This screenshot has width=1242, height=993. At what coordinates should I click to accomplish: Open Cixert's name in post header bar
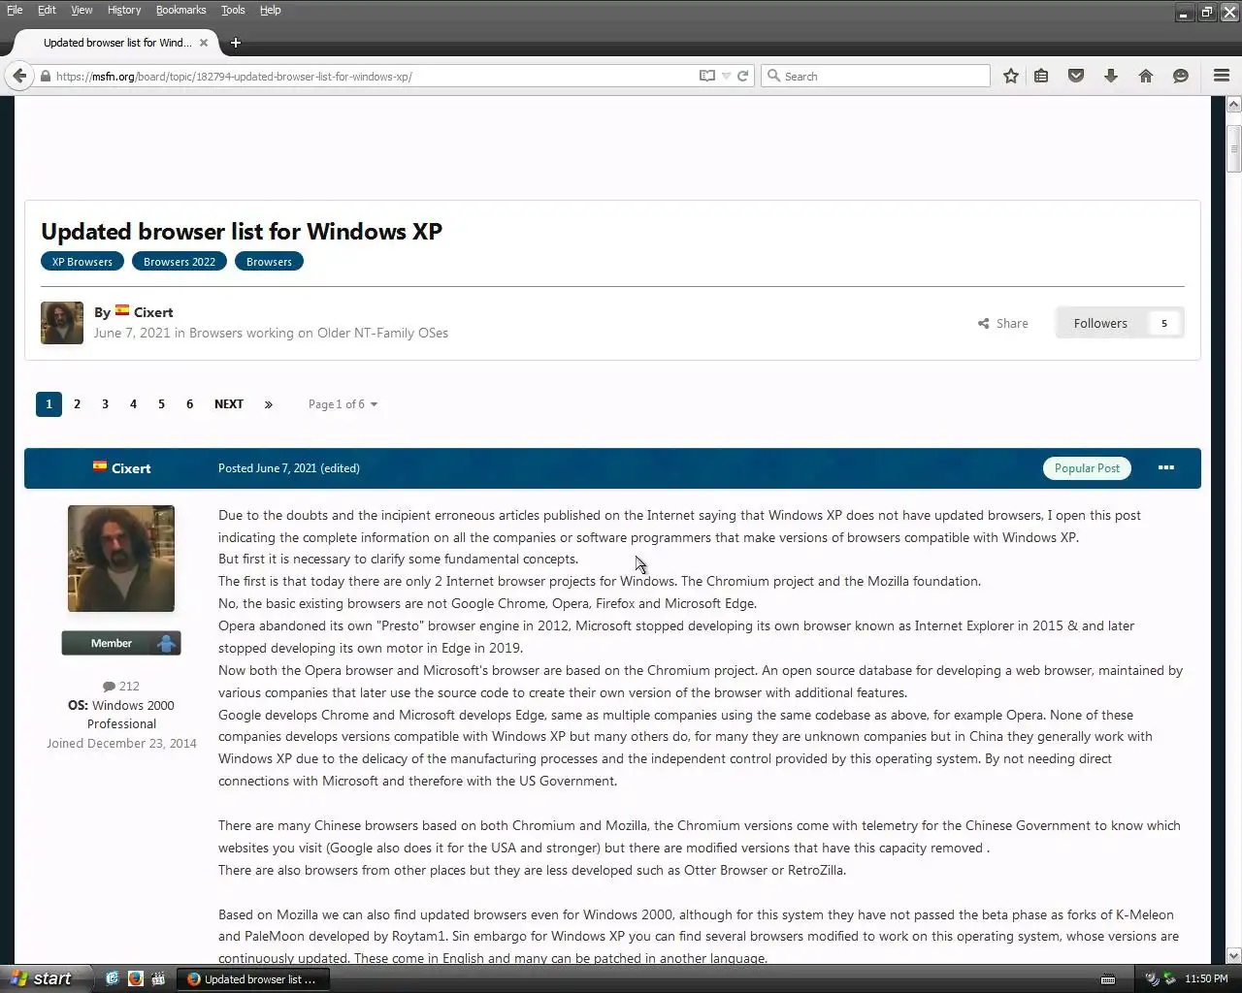131,468
